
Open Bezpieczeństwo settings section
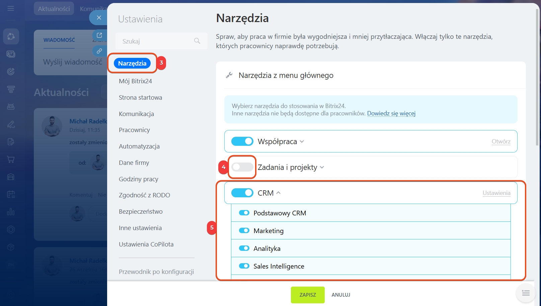[141, 211]
